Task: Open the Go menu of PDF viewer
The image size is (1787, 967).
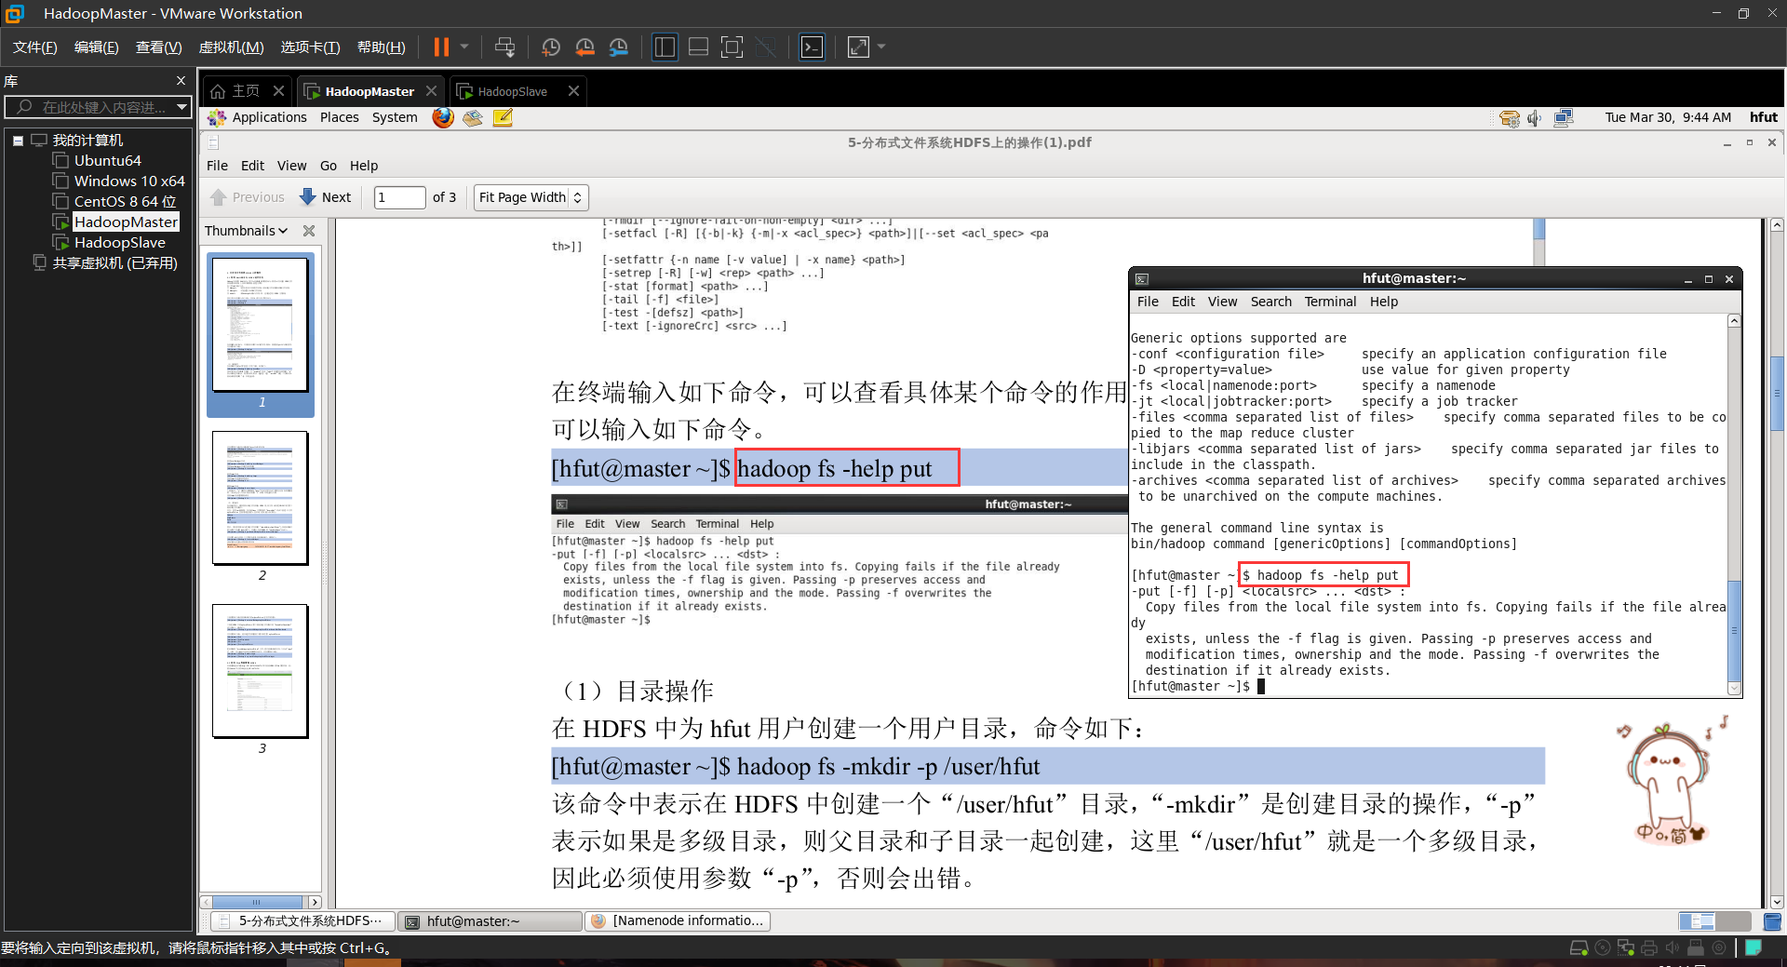Action: 329,166
